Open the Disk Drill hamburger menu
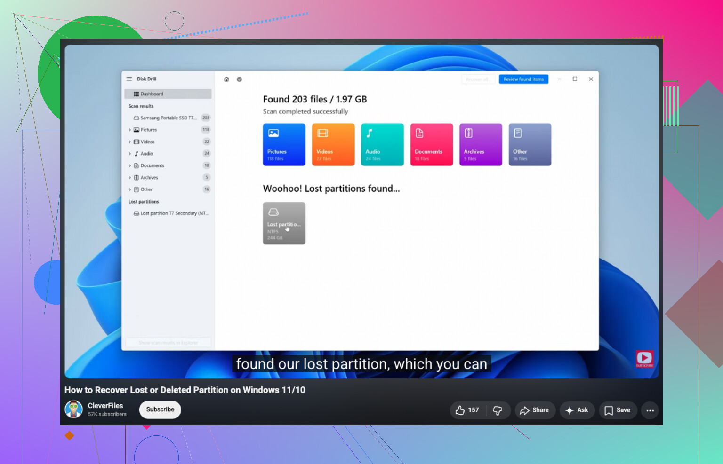Viewport: 723px width, 464px height. [x=129, y=79]
